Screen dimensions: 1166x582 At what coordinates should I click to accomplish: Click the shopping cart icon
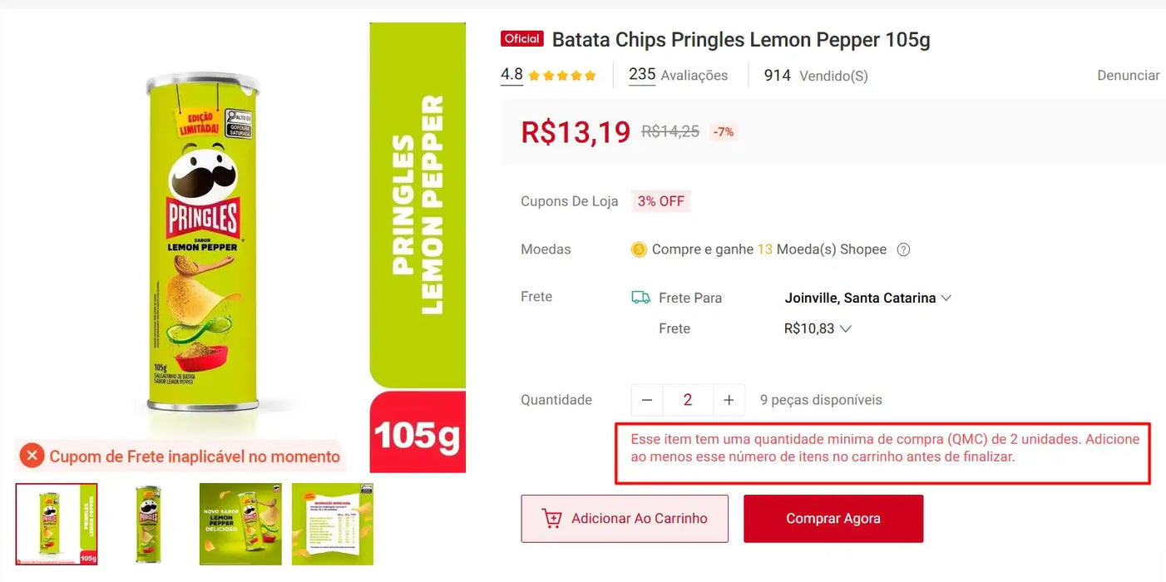click(x=551, y=518)
